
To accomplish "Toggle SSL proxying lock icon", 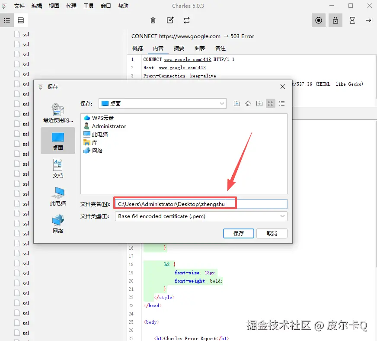I will pyautogui.click(x=335, y=20).
